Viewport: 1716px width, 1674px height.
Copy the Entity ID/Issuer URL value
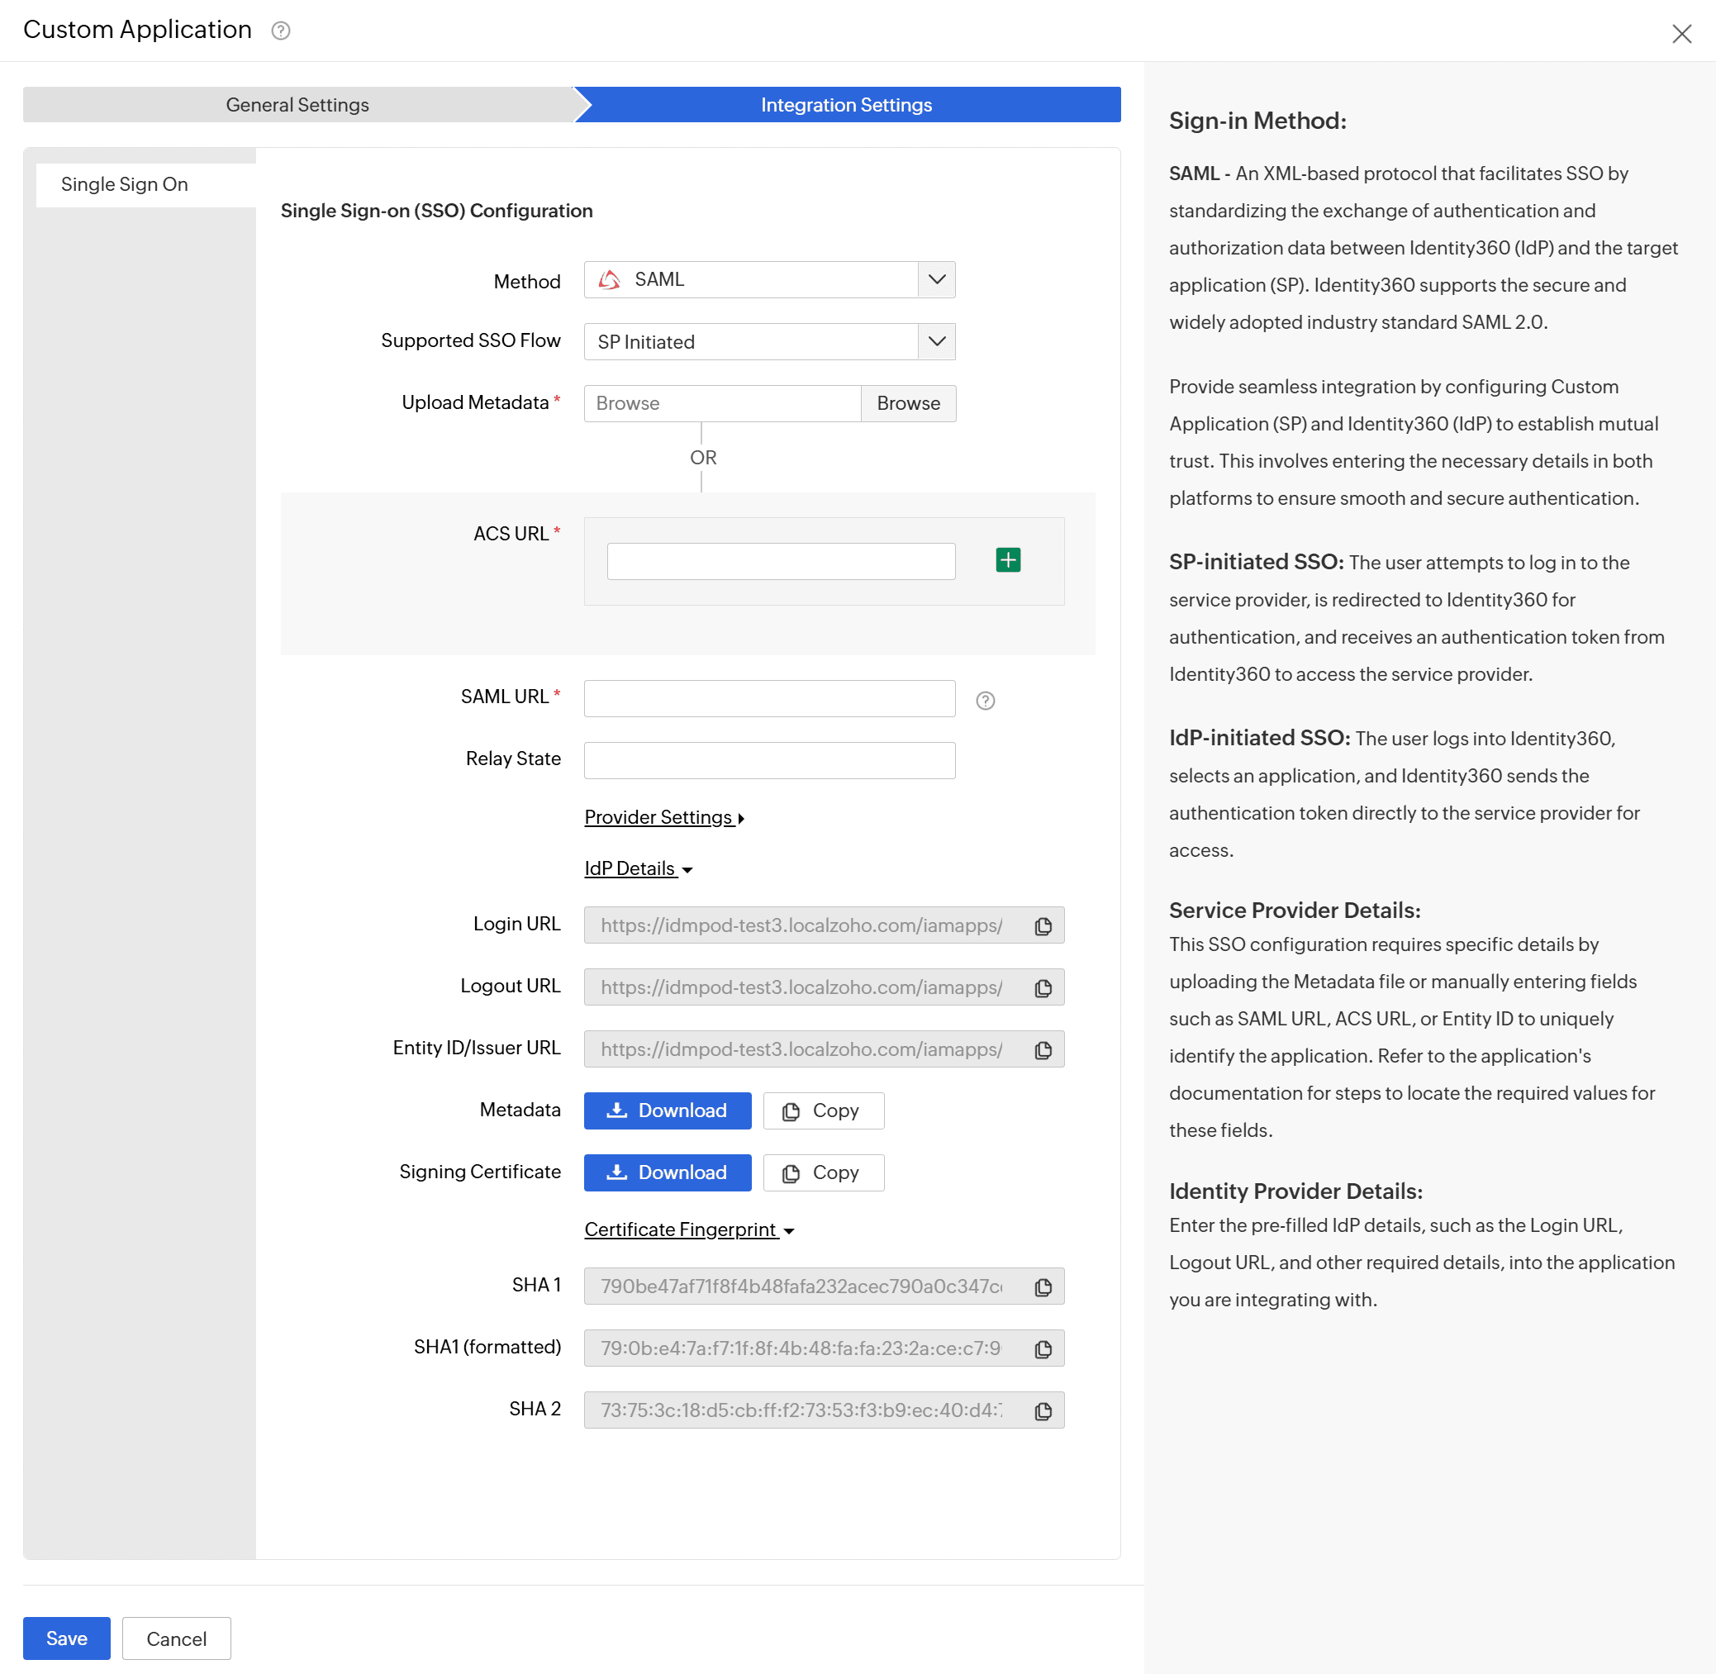click(1043, 1050)
